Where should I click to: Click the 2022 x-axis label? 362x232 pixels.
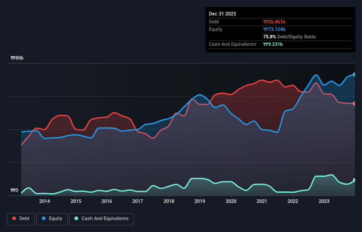tap(293, 201)
